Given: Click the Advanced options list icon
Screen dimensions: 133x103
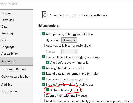Looking at the screenshot, I should tap(44, 15).
